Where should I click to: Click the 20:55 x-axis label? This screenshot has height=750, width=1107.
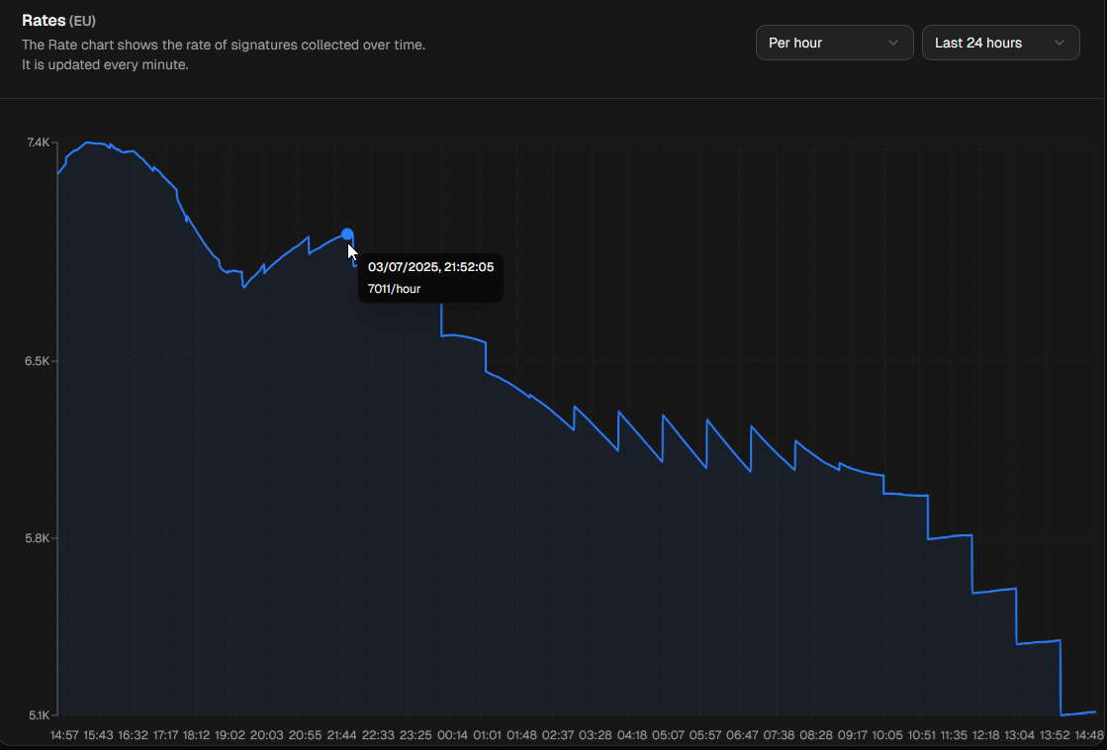[305, 735]
